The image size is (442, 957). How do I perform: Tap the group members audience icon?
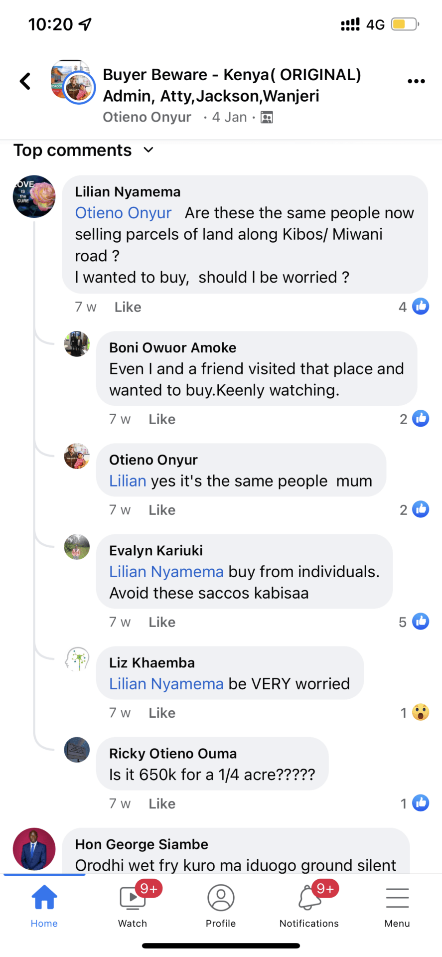[x=267, y=118]
